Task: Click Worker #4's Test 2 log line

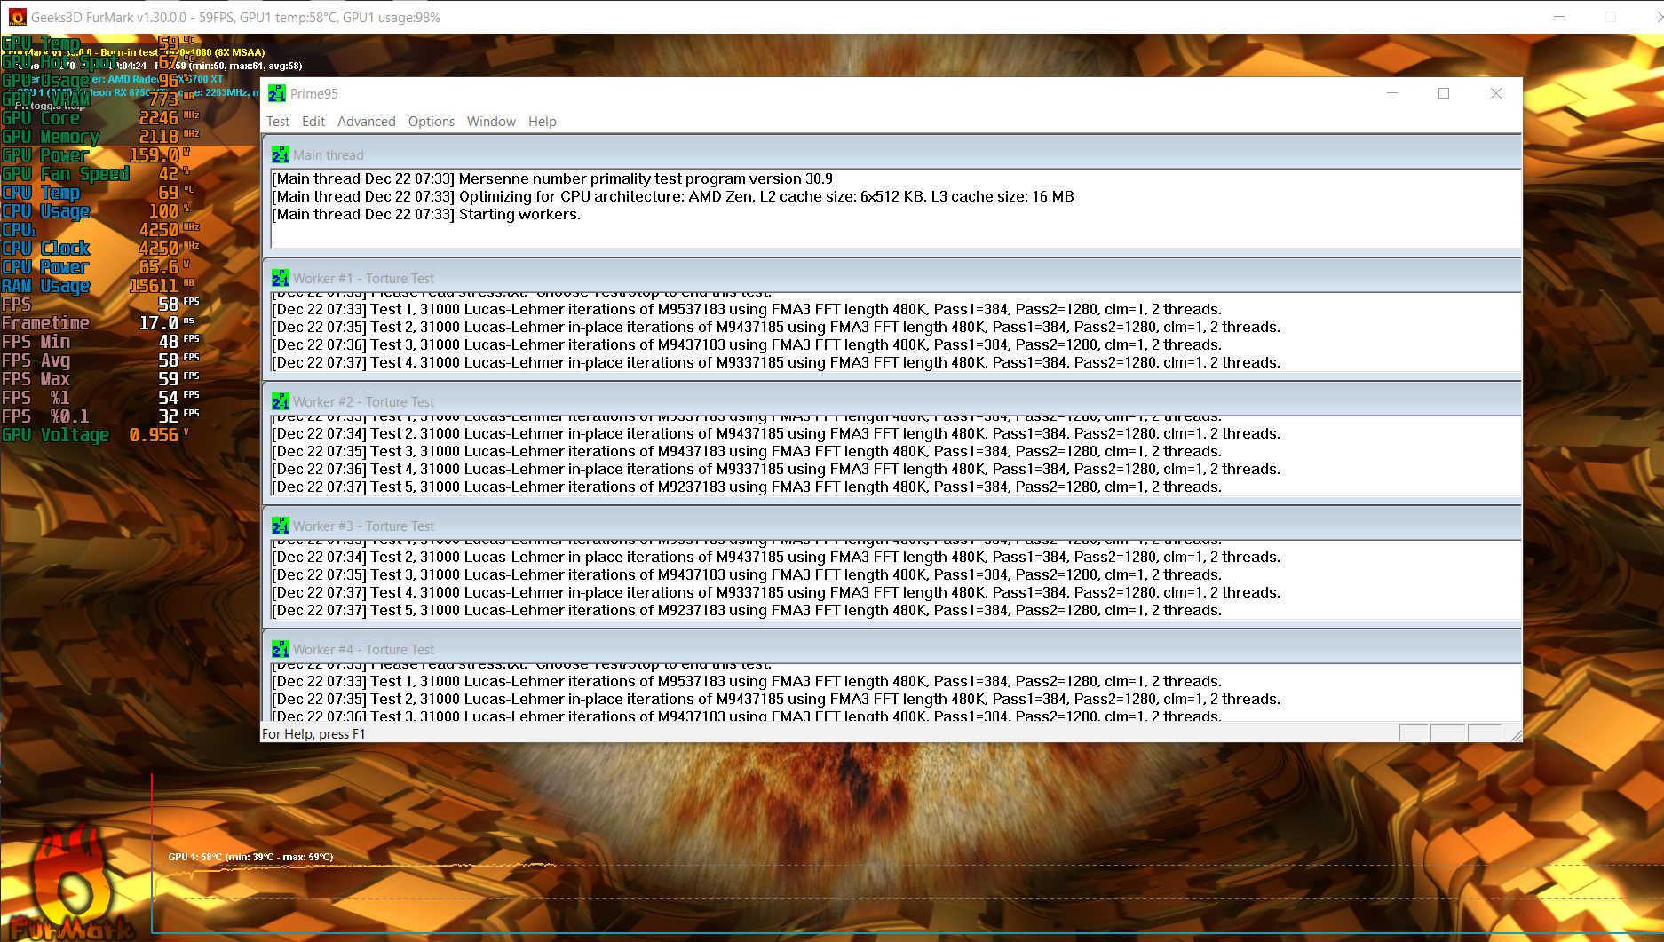Action: pos(776,699)
